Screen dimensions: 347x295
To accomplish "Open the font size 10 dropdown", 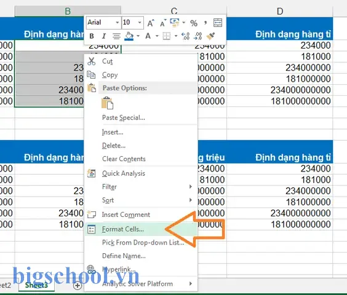I will [140, 23].
